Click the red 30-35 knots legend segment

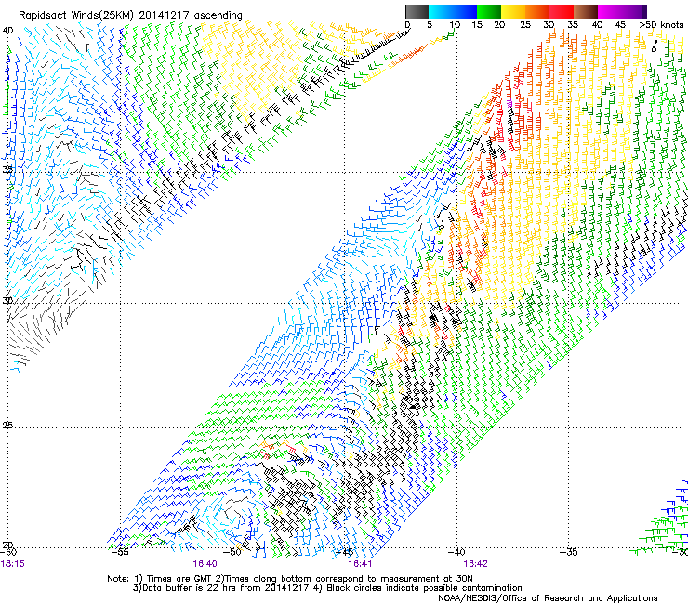(562, 11)
